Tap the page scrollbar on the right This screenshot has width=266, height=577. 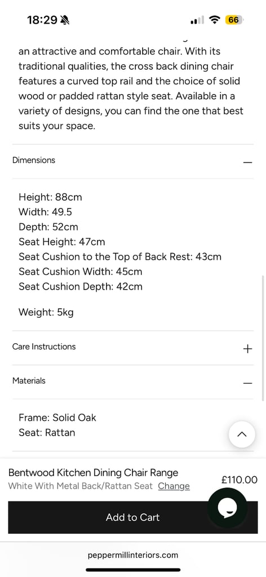[x=262, y=338]
